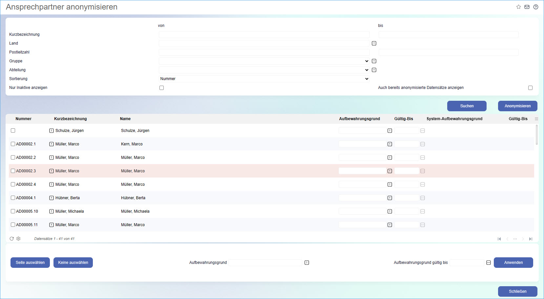Enable Nur Inaktive anzeigen checkbox
Image resolution: width=544 pixels, height=299 pixels.
tap(161, 88)
